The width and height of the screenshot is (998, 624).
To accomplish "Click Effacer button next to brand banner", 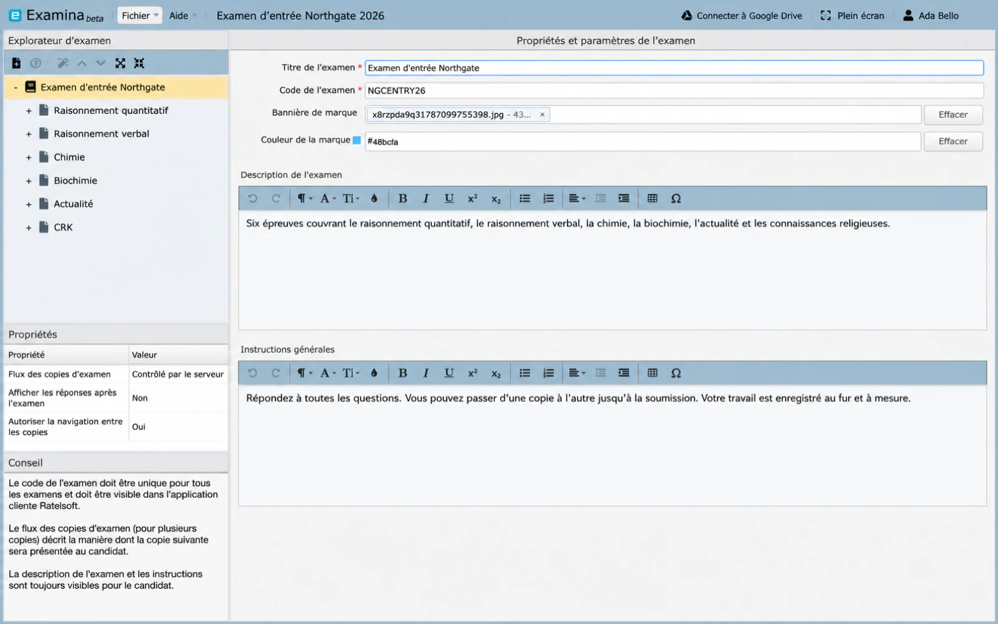I will 953,115.
